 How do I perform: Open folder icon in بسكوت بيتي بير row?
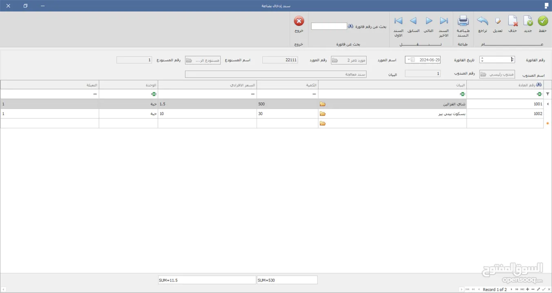pyautogui.click(x=323, y=114)
